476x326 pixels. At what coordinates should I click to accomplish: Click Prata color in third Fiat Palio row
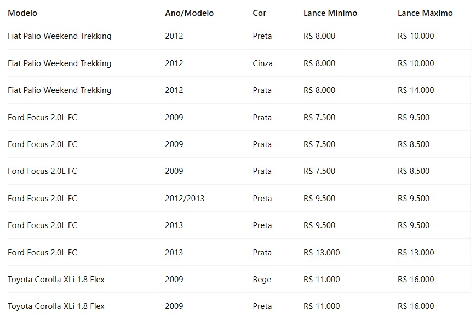[x=262, y=90]
